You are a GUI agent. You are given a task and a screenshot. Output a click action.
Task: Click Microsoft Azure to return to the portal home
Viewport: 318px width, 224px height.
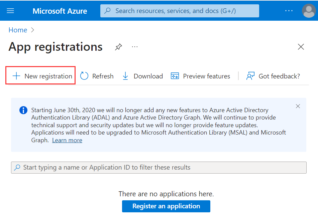tap(60, 11)
